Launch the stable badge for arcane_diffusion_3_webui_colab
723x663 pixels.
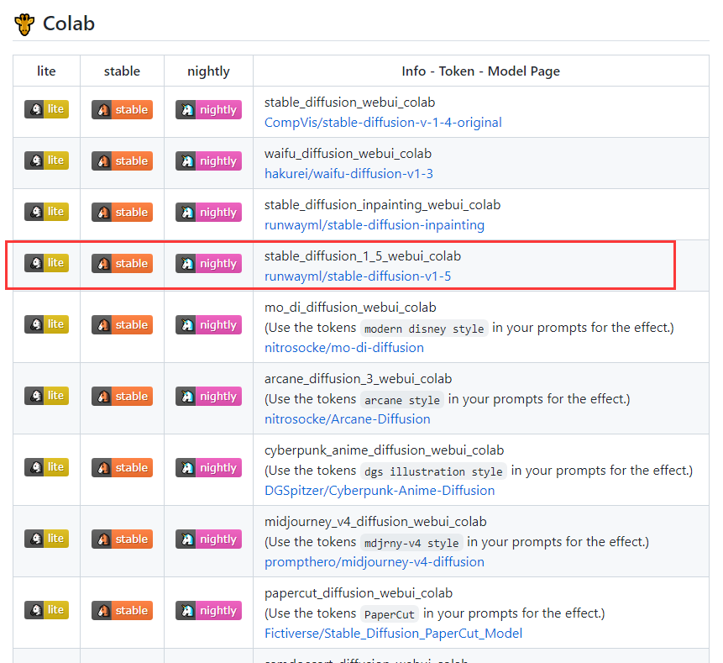(x=122, y=397)
